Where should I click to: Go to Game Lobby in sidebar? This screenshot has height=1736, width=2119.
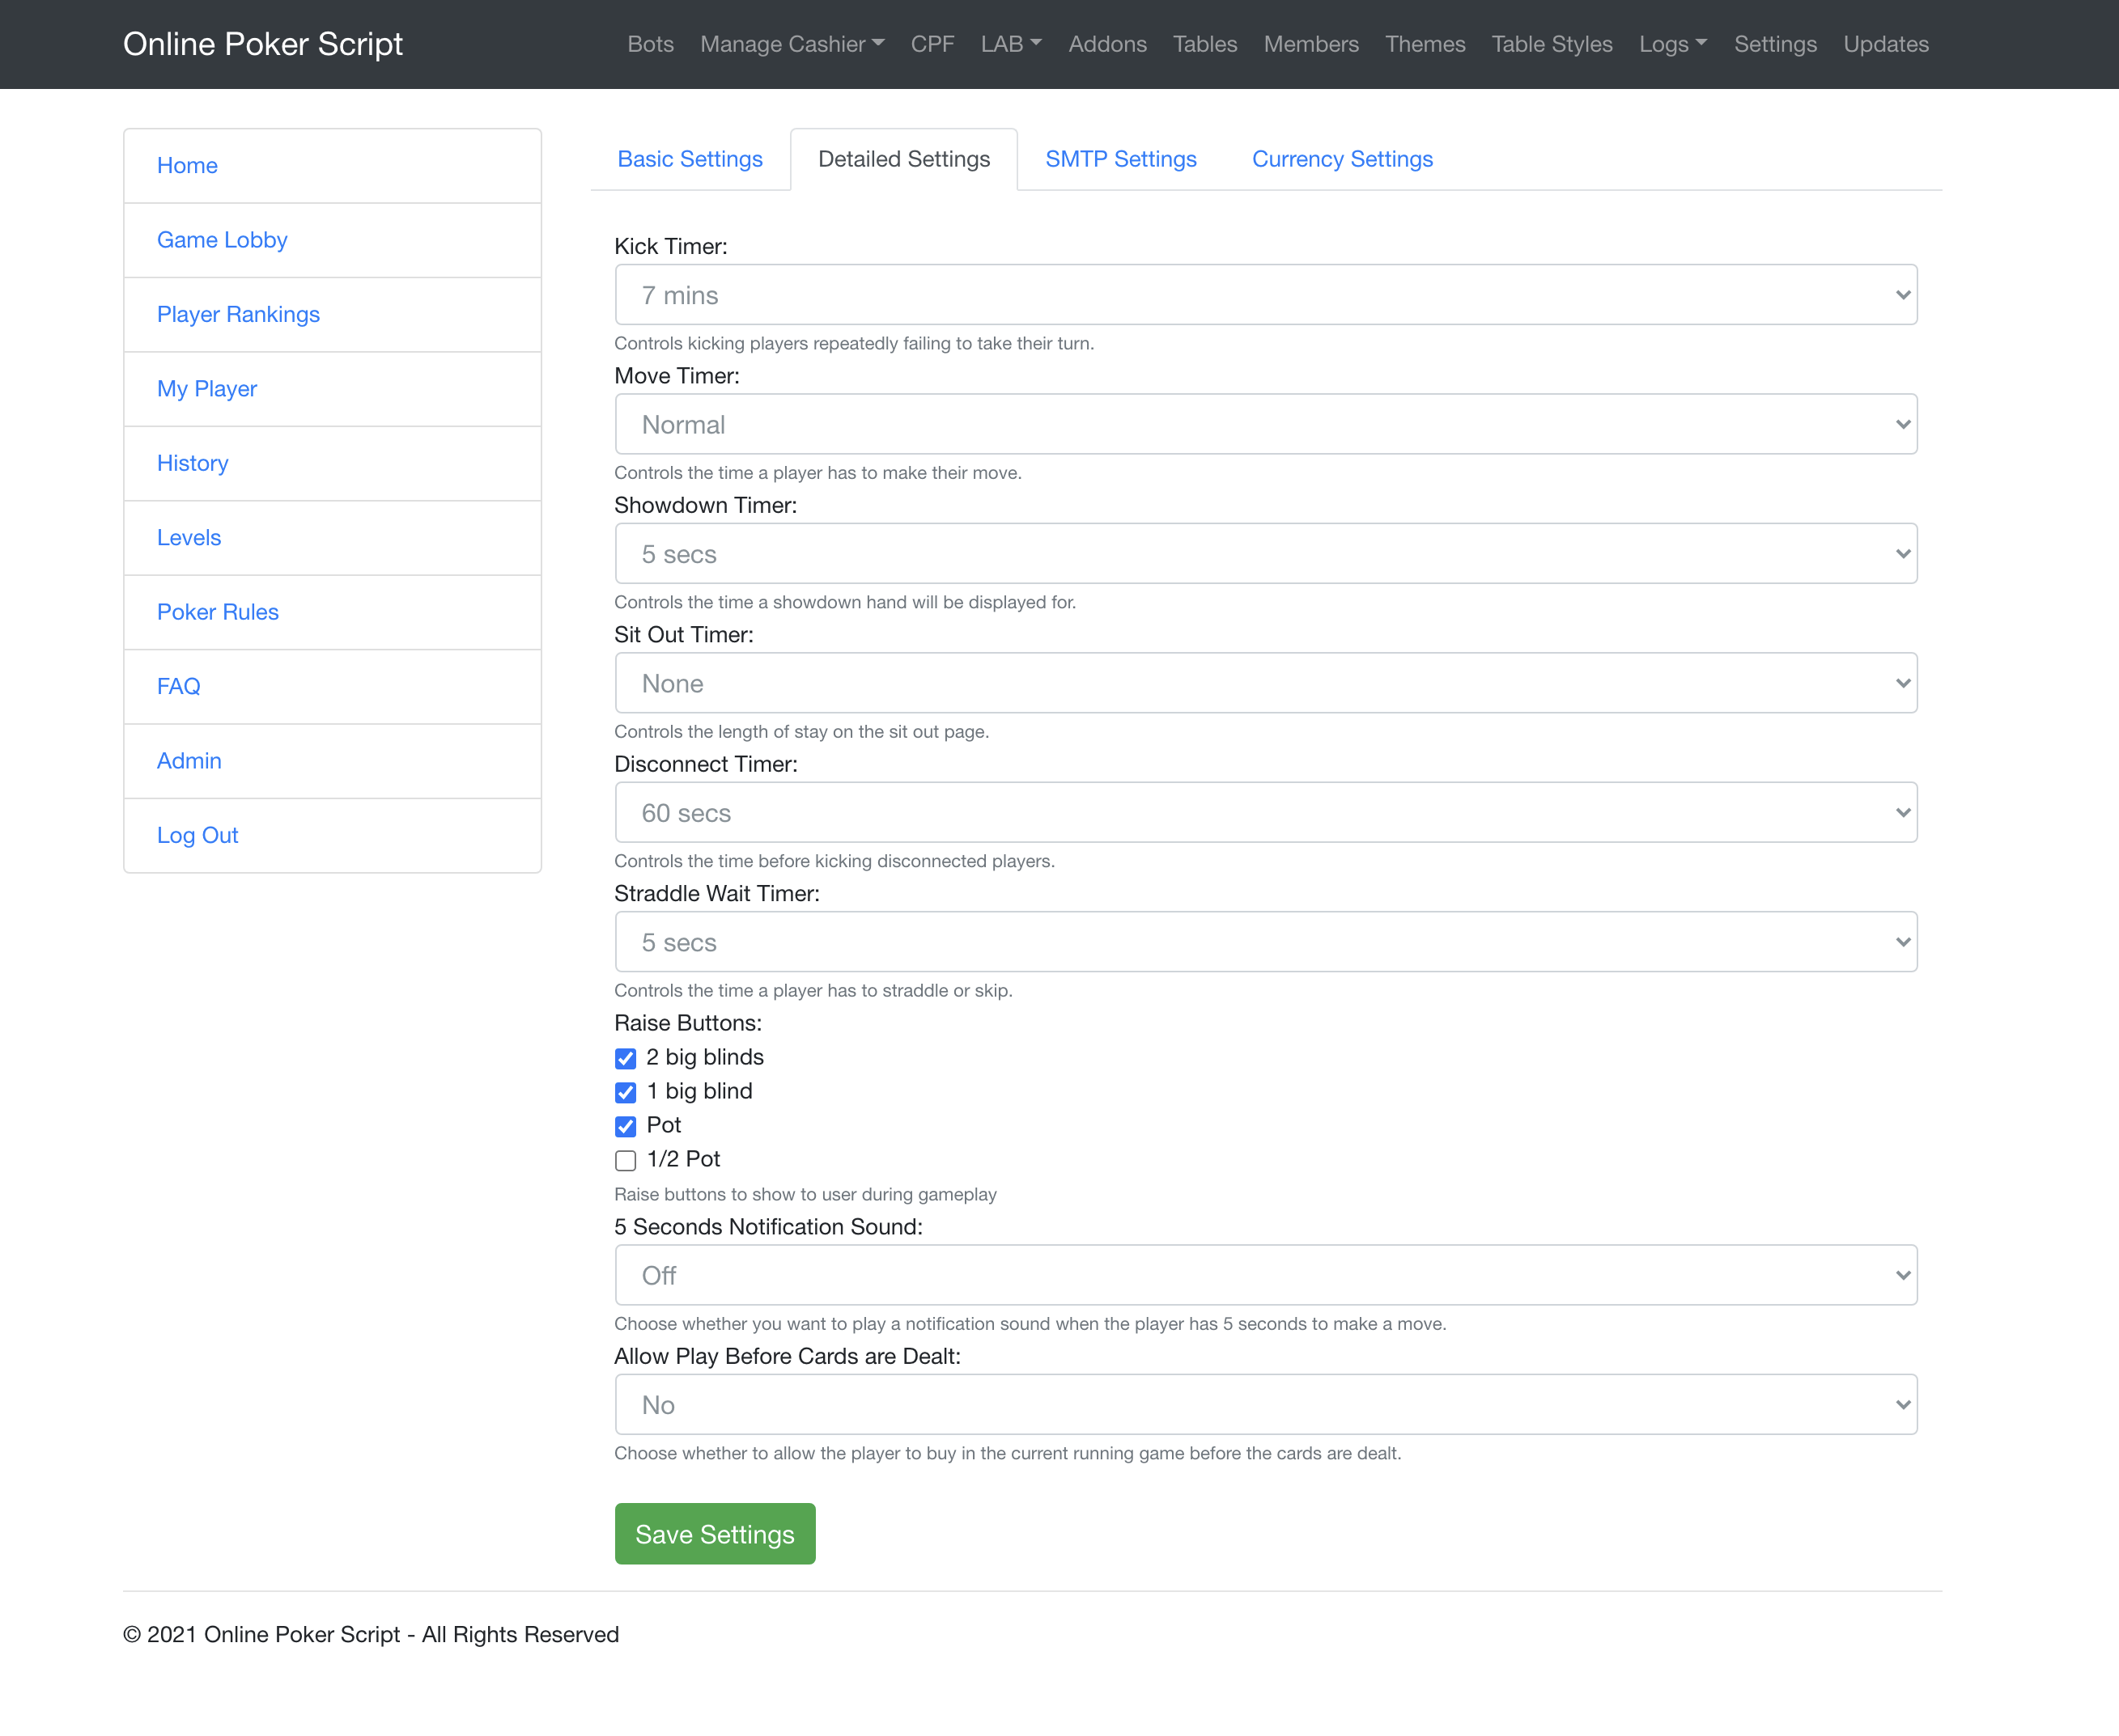click(222, 240)
